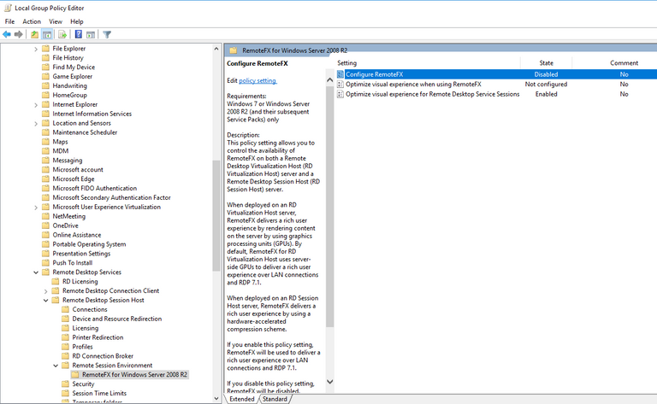Screen dimensions: 657x404
Task: Expand the Location and Sensors node
Action: [36, 123]
